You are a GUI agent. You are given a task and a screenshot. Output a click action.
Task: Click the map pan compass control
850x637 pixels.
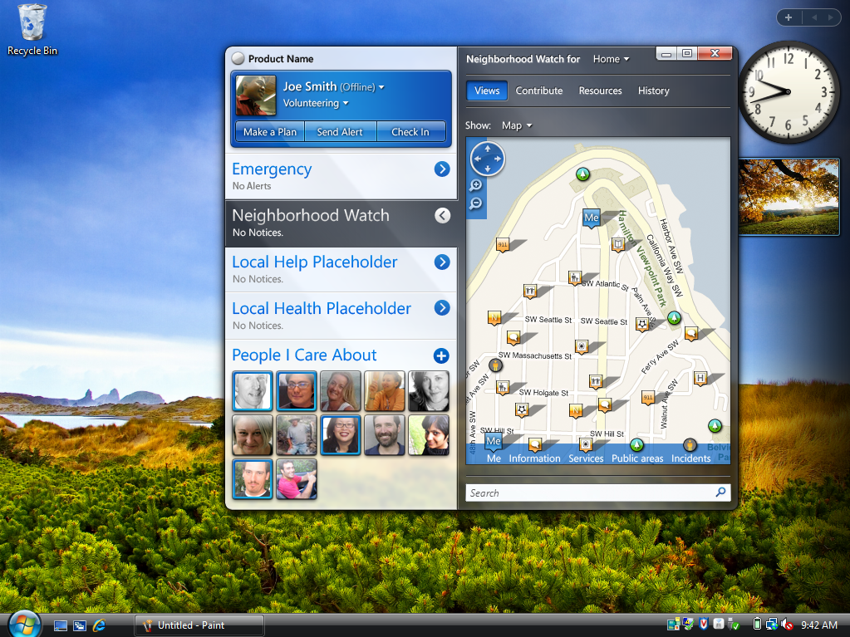tap(488, 159)
